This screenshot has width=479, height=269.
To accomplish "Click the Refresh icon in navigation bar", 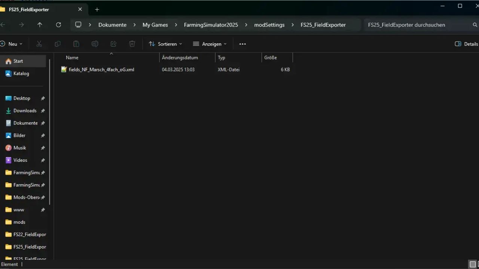I will click(x=58, y=25).
